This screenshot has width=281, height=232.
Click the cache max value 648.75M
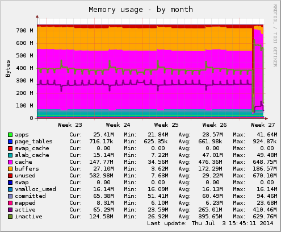(265, 162)
